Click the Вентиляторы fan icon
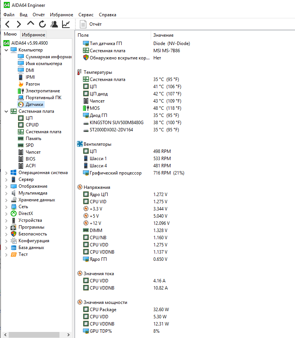 [80, 144]
